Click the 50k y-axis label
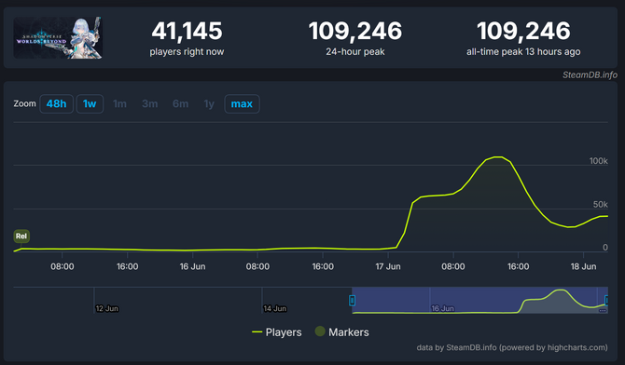This screenshot has height=365, width=625. 601,204
